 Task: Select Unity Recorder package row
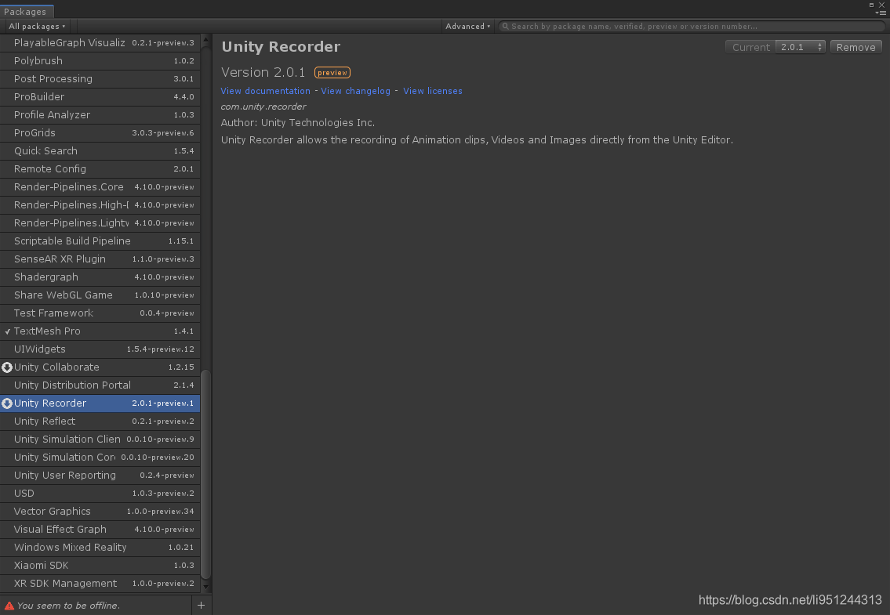point(100,403)
